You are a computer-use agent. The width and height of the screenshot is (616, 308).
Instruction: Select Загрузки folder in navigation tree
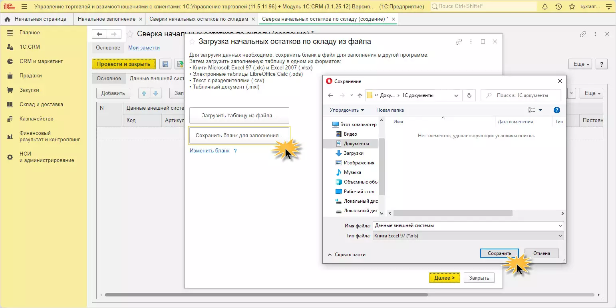(x=354, y=153)
